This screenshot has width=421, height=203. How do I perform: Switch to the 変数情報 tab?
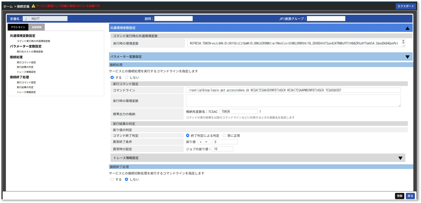[36, 27]
